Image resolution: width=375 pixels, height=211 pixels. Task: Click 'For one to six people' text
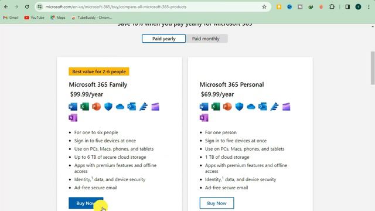96,132
